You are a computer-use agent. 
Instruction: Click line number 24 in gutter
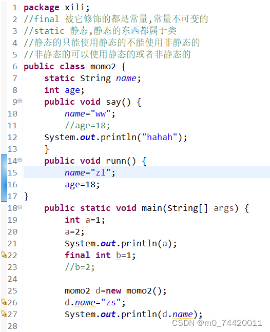tap(12, 279)
